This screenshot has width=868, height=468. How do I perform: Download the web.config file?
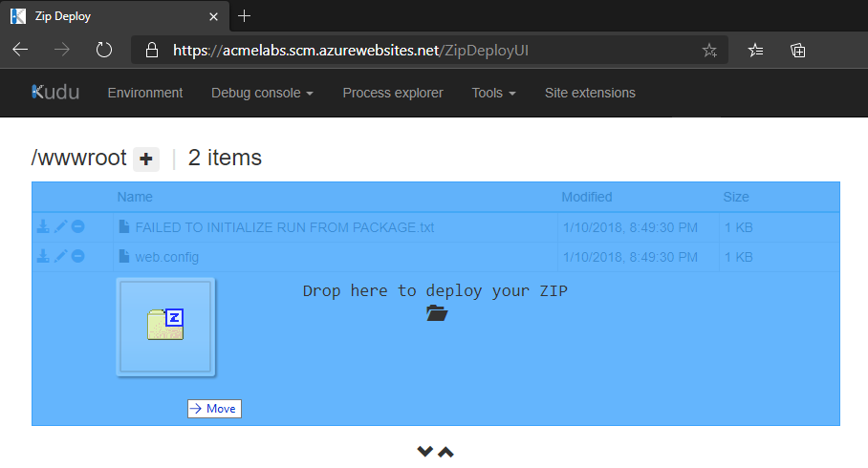click(x=43, y=256)
